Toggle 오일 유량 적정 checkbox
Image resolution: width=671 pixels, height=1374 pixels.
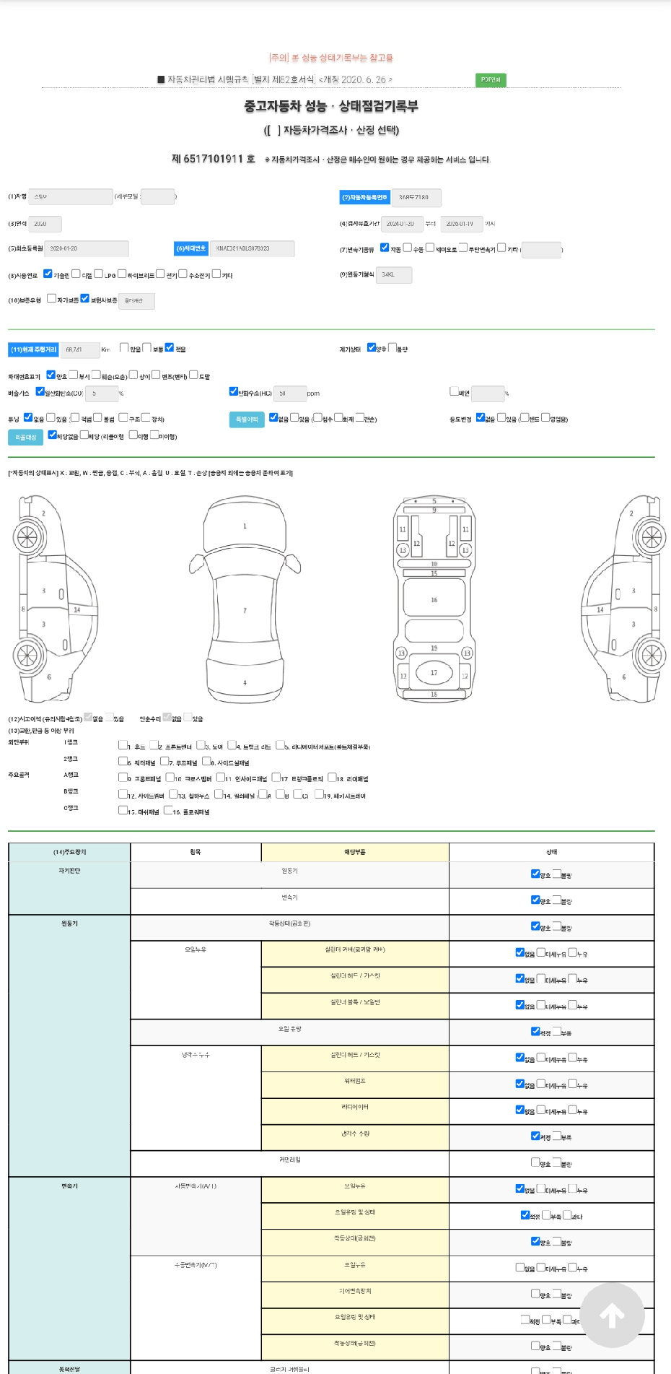[x=535, y=1031]
